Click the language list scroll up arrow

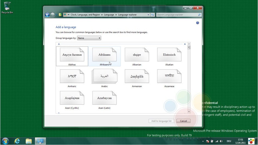click(189, 44)
